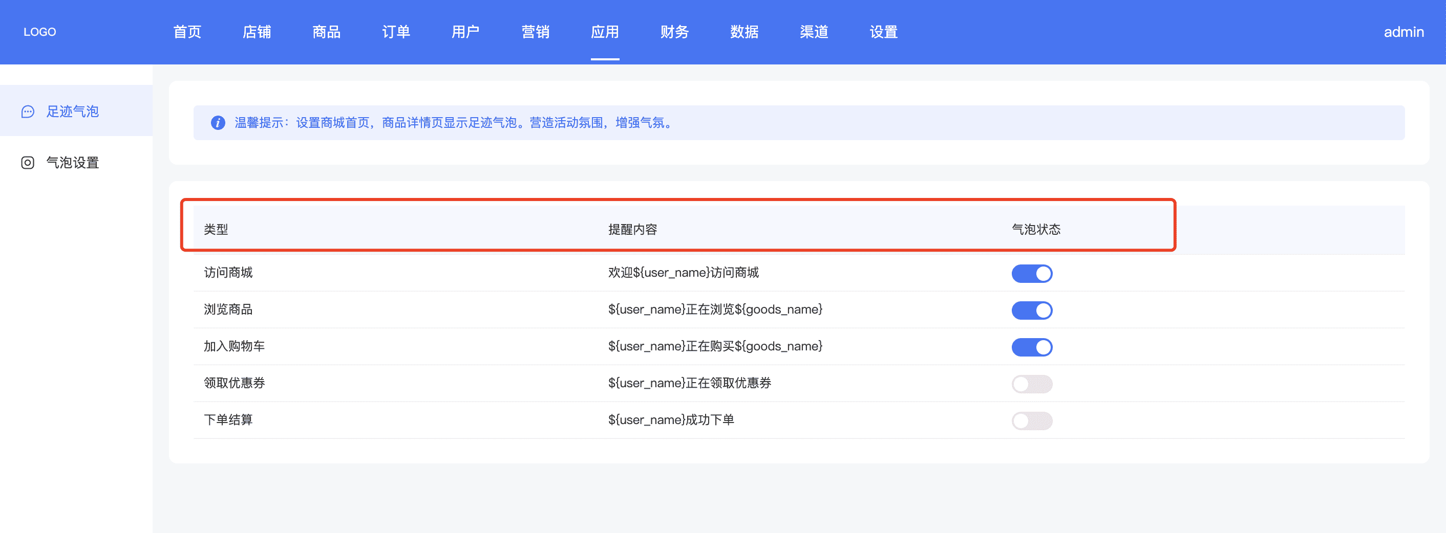Open the 订单 navigation item
Screen dimensions: 1446x533
(396, 32)
